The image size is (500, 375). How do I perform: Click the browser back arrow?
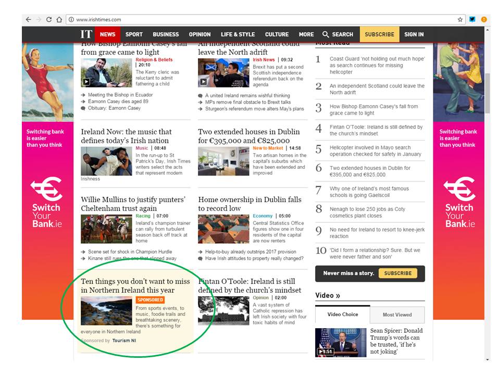[28, 19]
